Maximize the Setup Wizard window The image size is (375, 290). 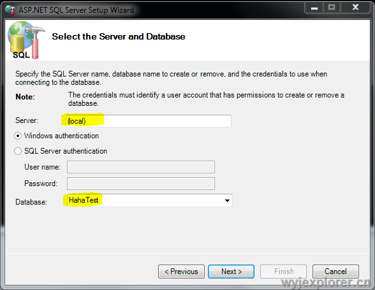[332, 8]
